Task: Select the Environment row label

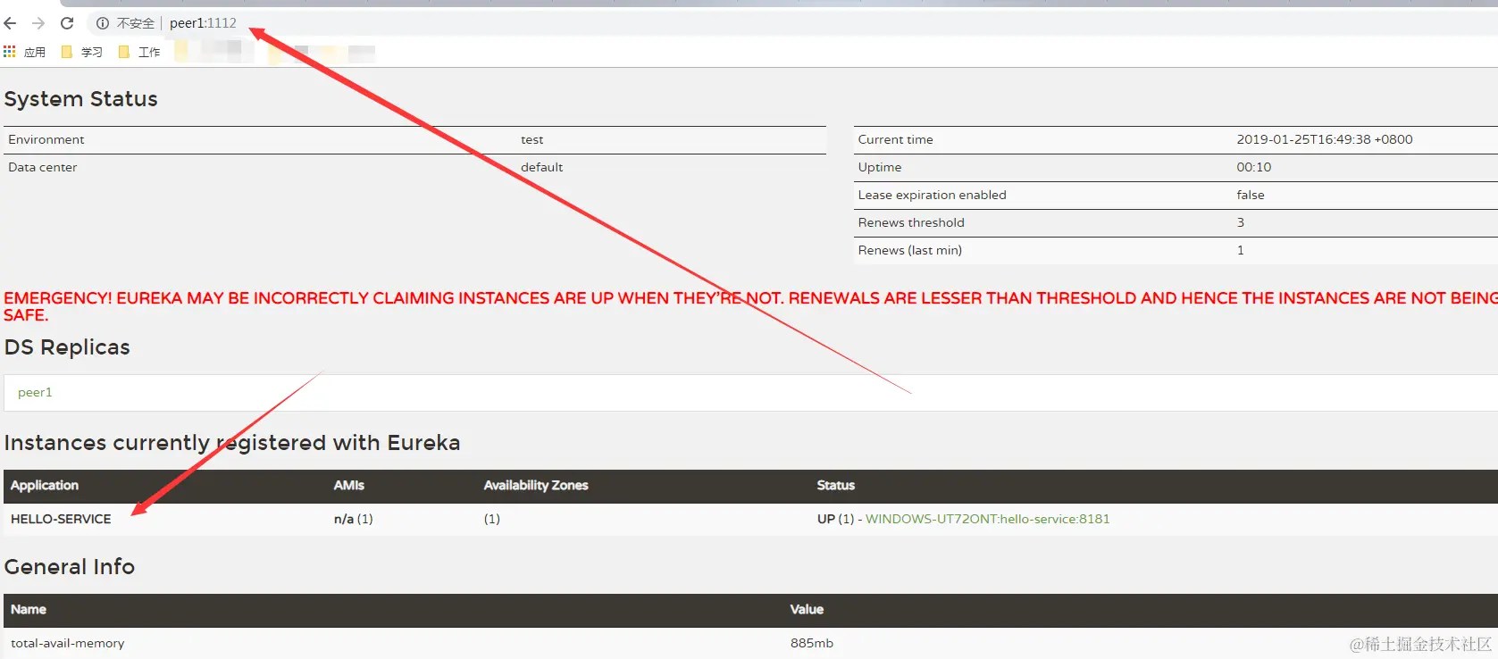Action: 46,139
